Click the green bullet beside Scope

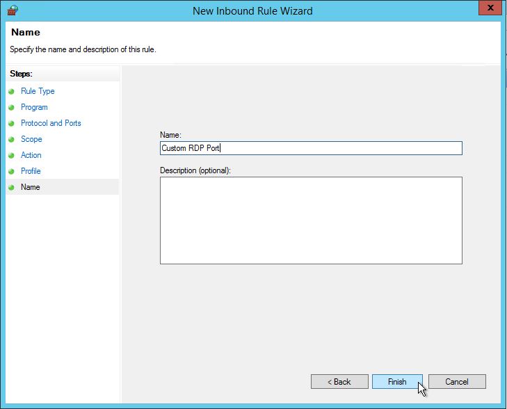(11, 139)
